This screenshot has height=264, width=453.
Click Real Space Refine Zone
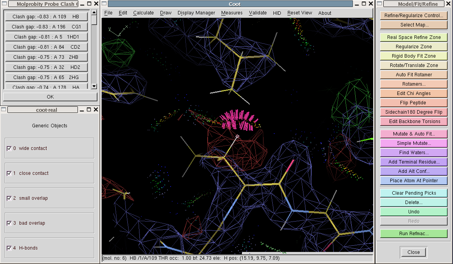coord(414,37)
